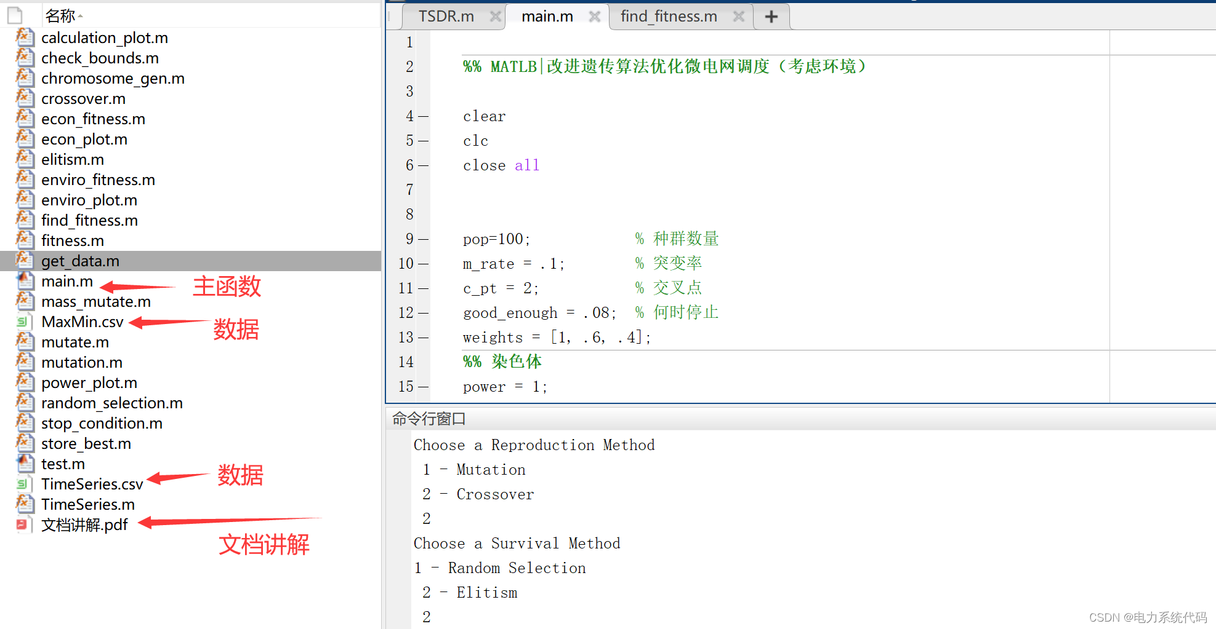Select random_selection.m file name
Image resolution: width=1216 pixels, height=629 pixels.
coord(112,403)
